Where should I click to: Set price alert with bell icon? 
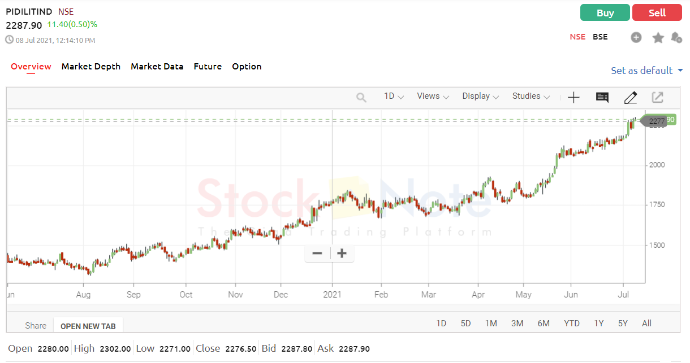tap(676, 37)
